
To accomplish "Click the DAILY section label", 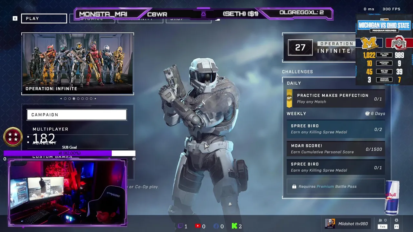I will pos(294,83).
